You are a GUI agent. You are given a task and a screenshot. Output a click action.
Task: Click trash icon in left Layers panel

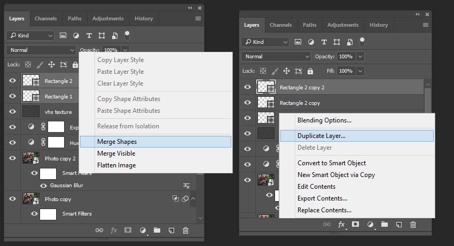tap(185, 230)
